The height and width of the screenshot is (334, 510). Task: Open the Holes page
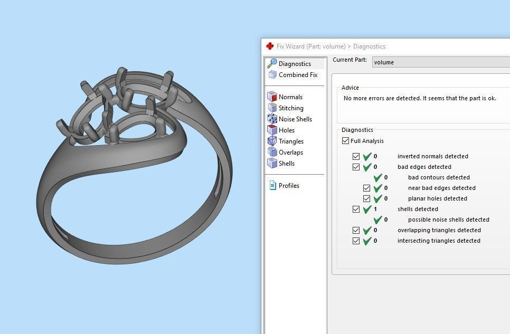pyautogui.click(x=287, y=130)
